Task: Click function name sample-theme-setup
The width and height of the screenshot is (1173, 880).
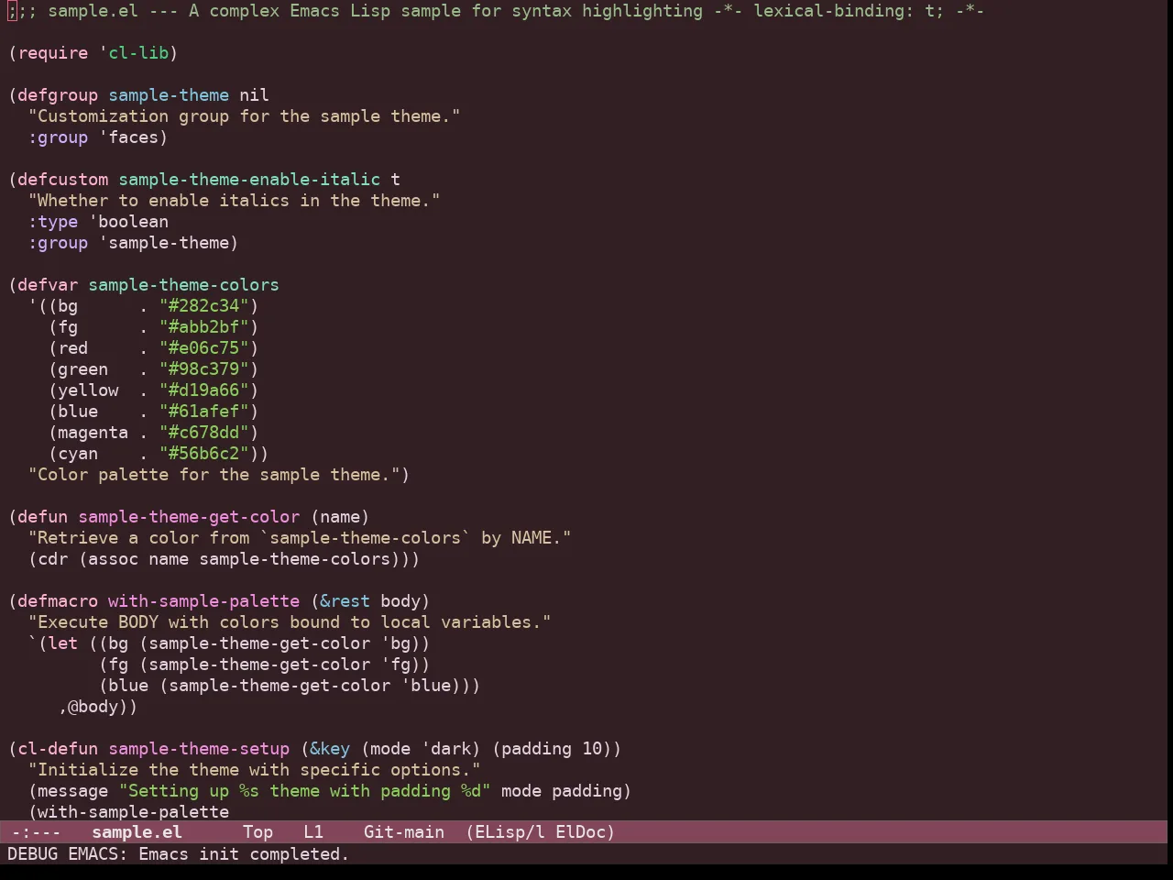Action: click(199, 749)
